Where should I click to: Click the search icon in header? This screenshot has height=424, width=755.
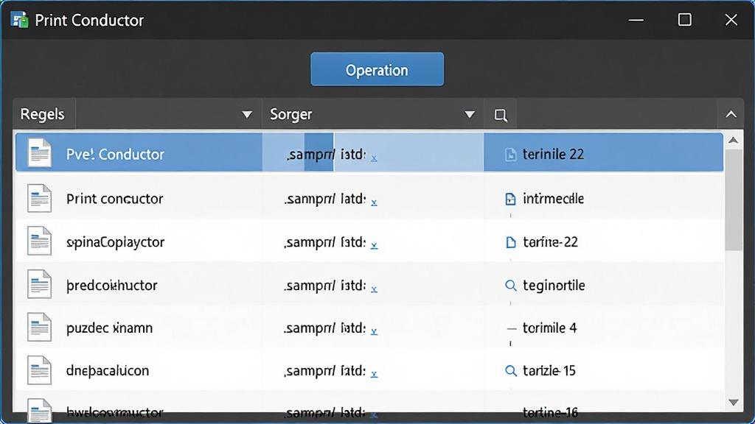(x=501, y=115)
